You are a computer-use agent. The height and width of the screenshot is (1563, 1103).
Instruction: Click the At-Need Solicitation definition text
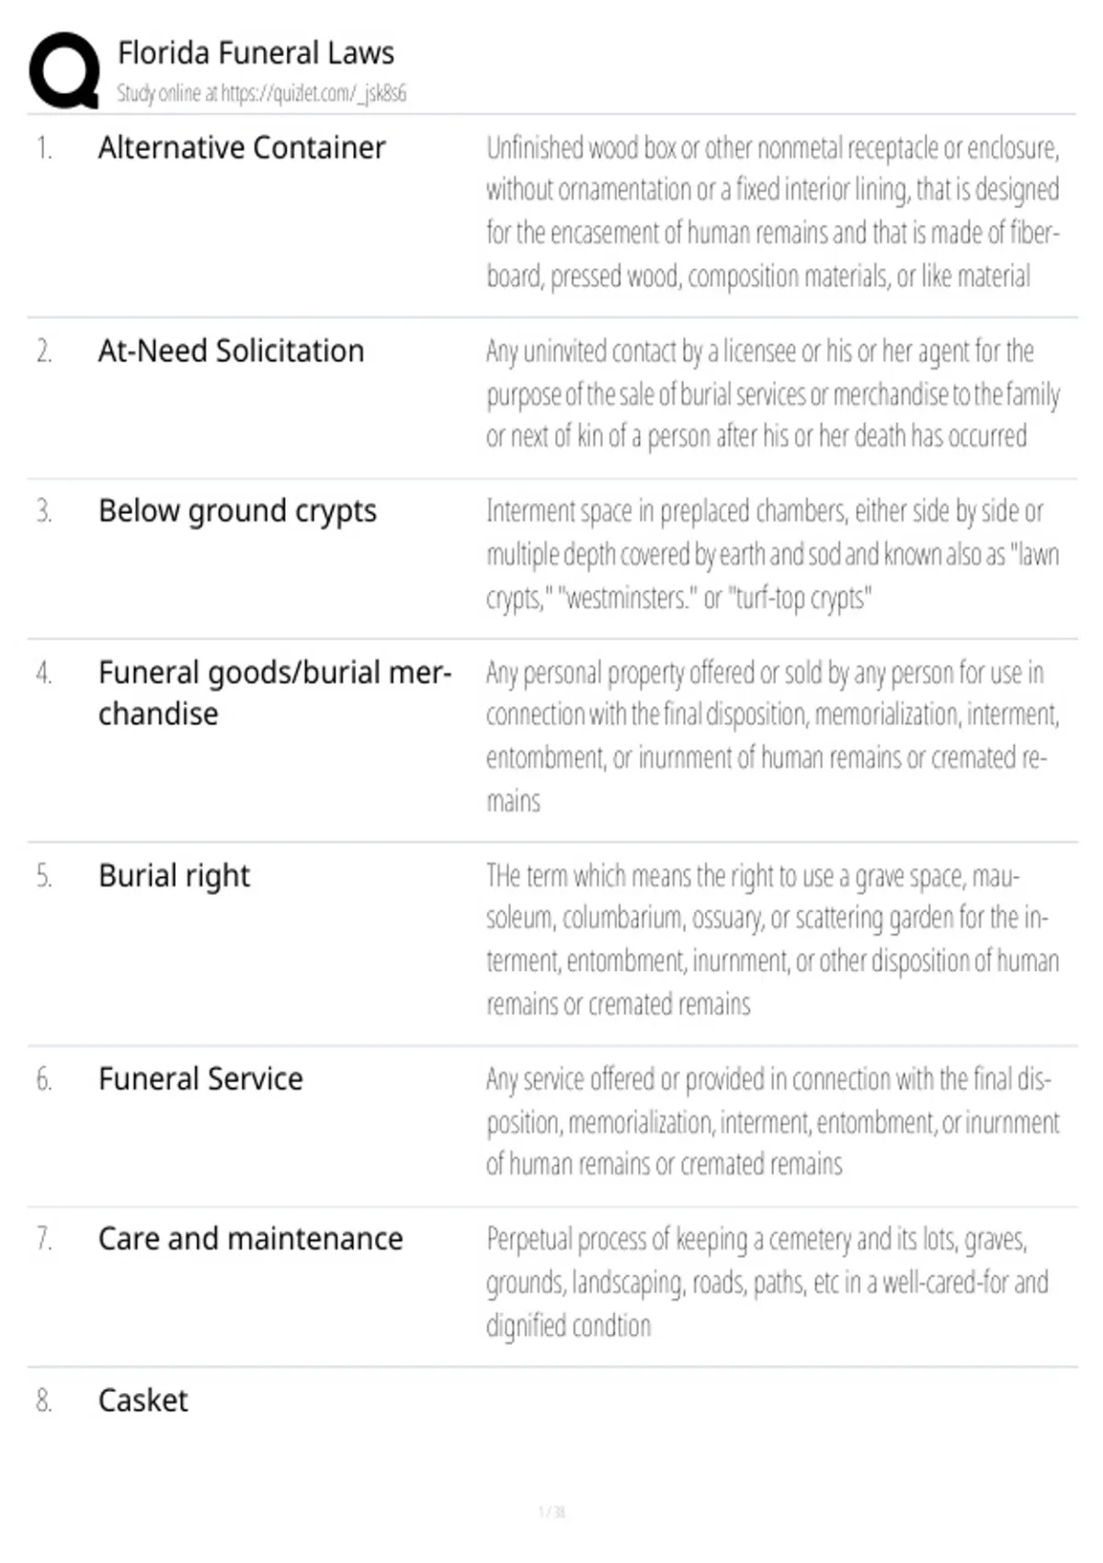(773, 394)
